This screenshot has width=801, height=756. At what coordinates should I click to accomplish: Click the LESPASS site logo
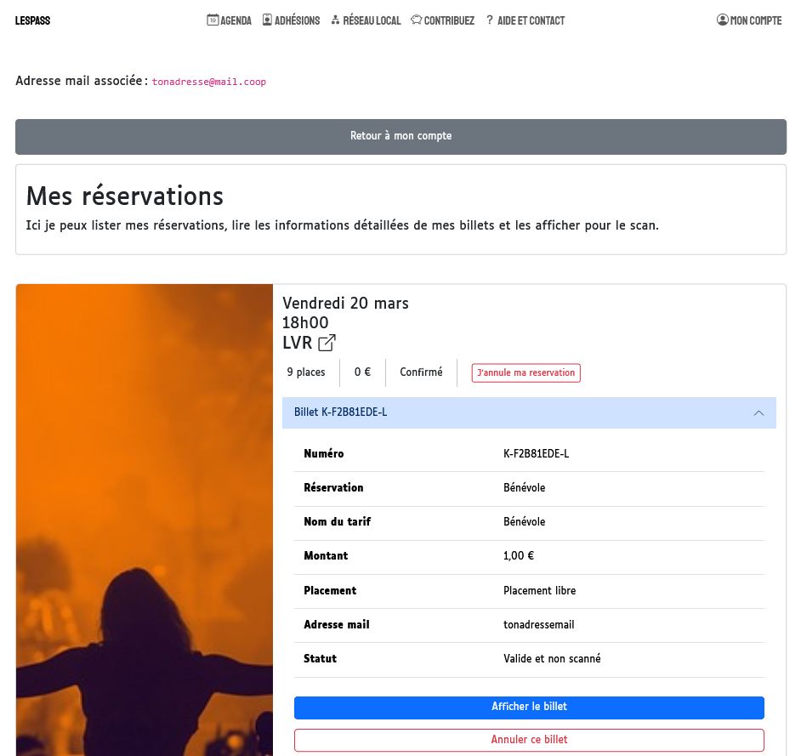click(33, 20)
